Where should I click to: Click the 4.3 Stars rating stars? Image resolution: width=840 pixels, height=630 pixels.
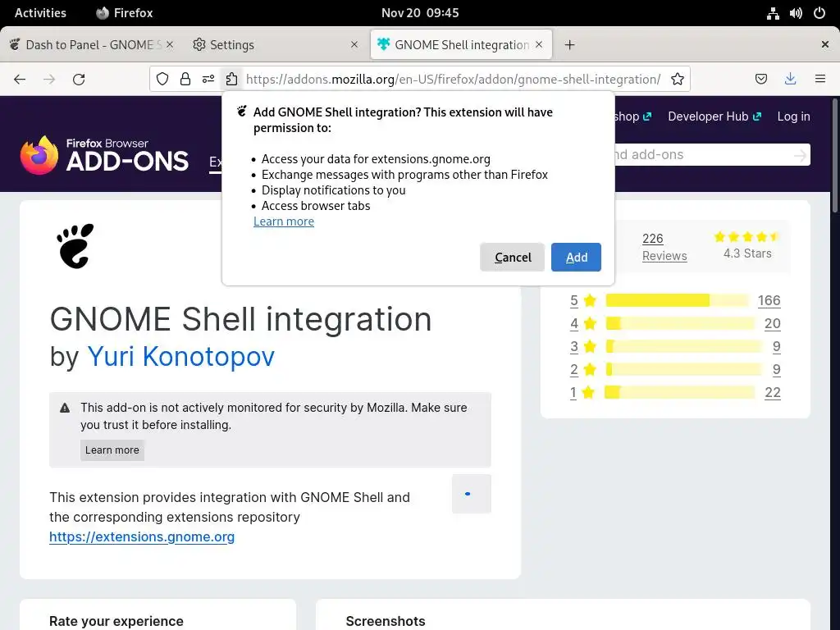(746, 236)
